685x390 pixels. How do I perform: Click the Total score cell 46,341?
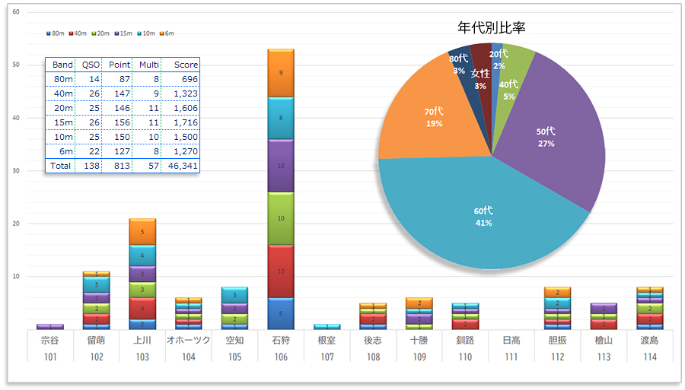click(x=180, y=165)
